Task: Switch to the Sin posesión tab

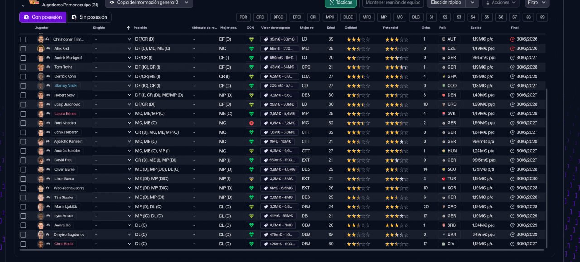Action: (x=89, y=17)
